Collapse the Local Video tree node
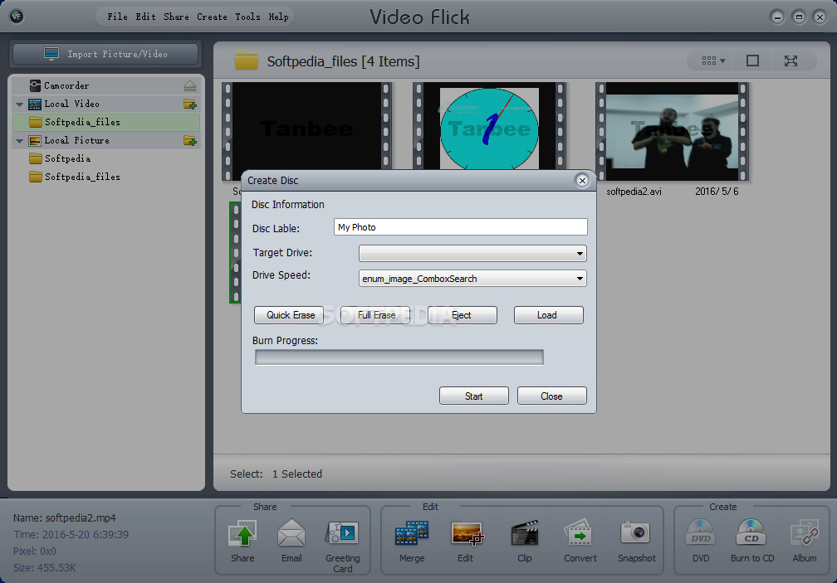The height and width of the screenshot is (583, 837). [x=20, y=104]
